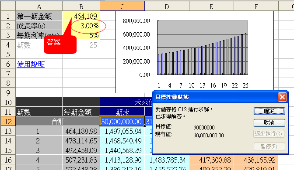Viewport: 294px width, 170px height.
Task: Click the 期數 header cell in row 11
Action: pos(39,112)
